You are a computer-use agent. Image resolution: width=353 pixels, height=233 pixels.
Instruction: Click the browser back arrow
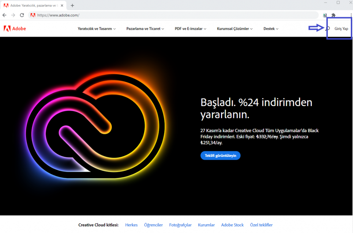(4, 15)
